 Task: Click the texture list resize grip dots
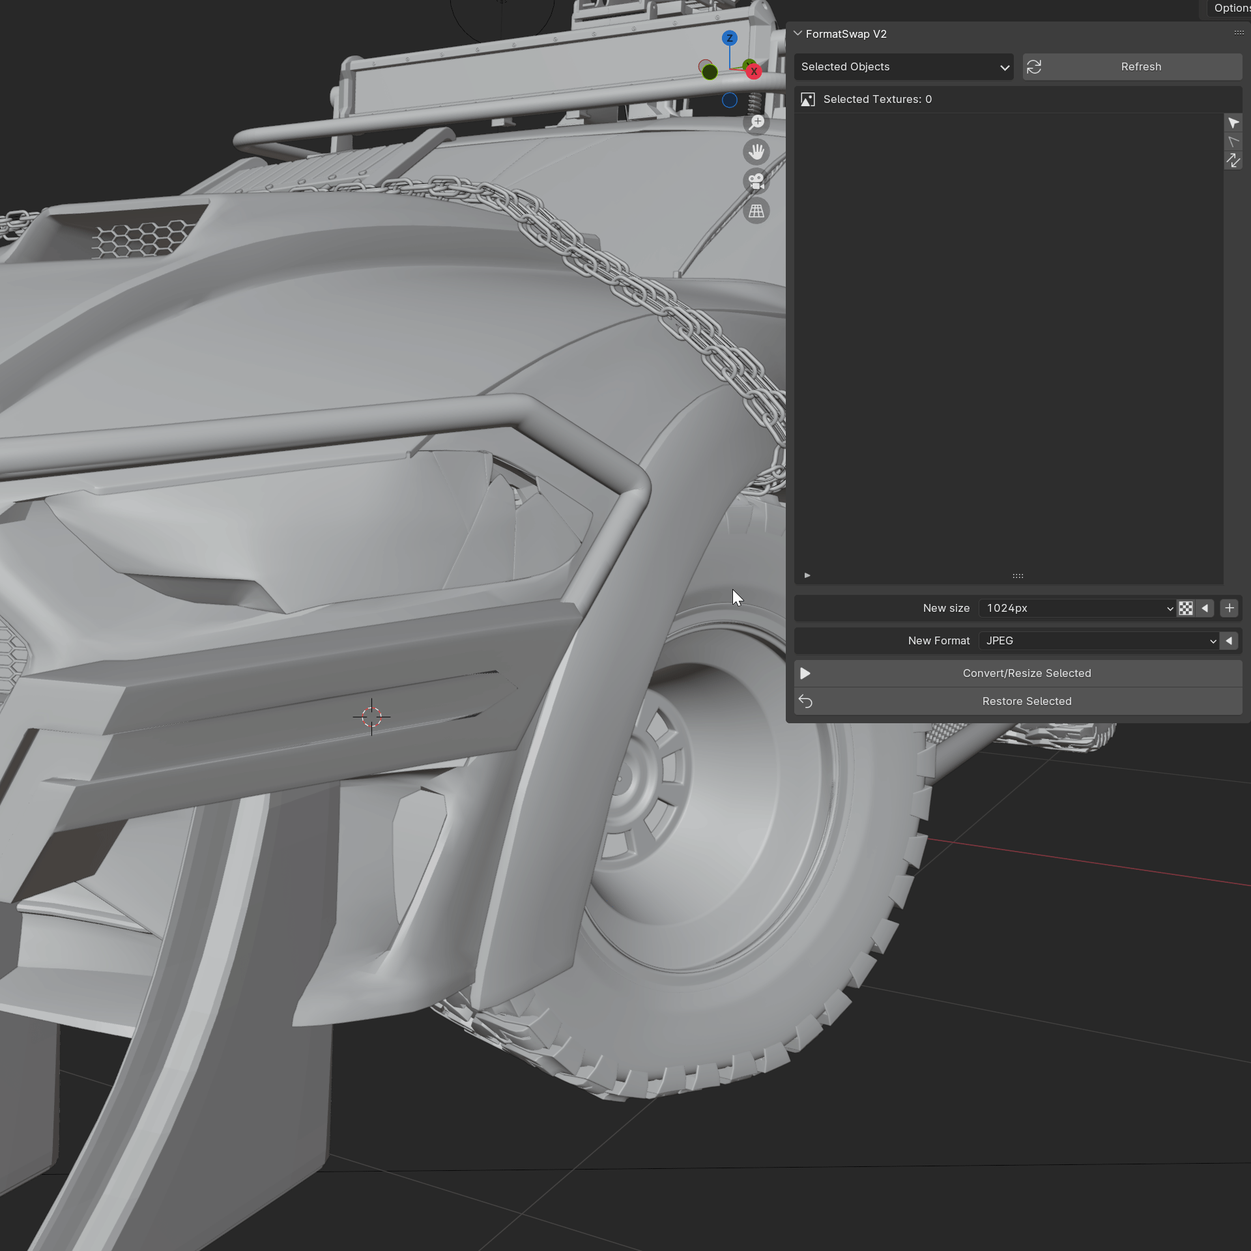[x=1018, y=576]
